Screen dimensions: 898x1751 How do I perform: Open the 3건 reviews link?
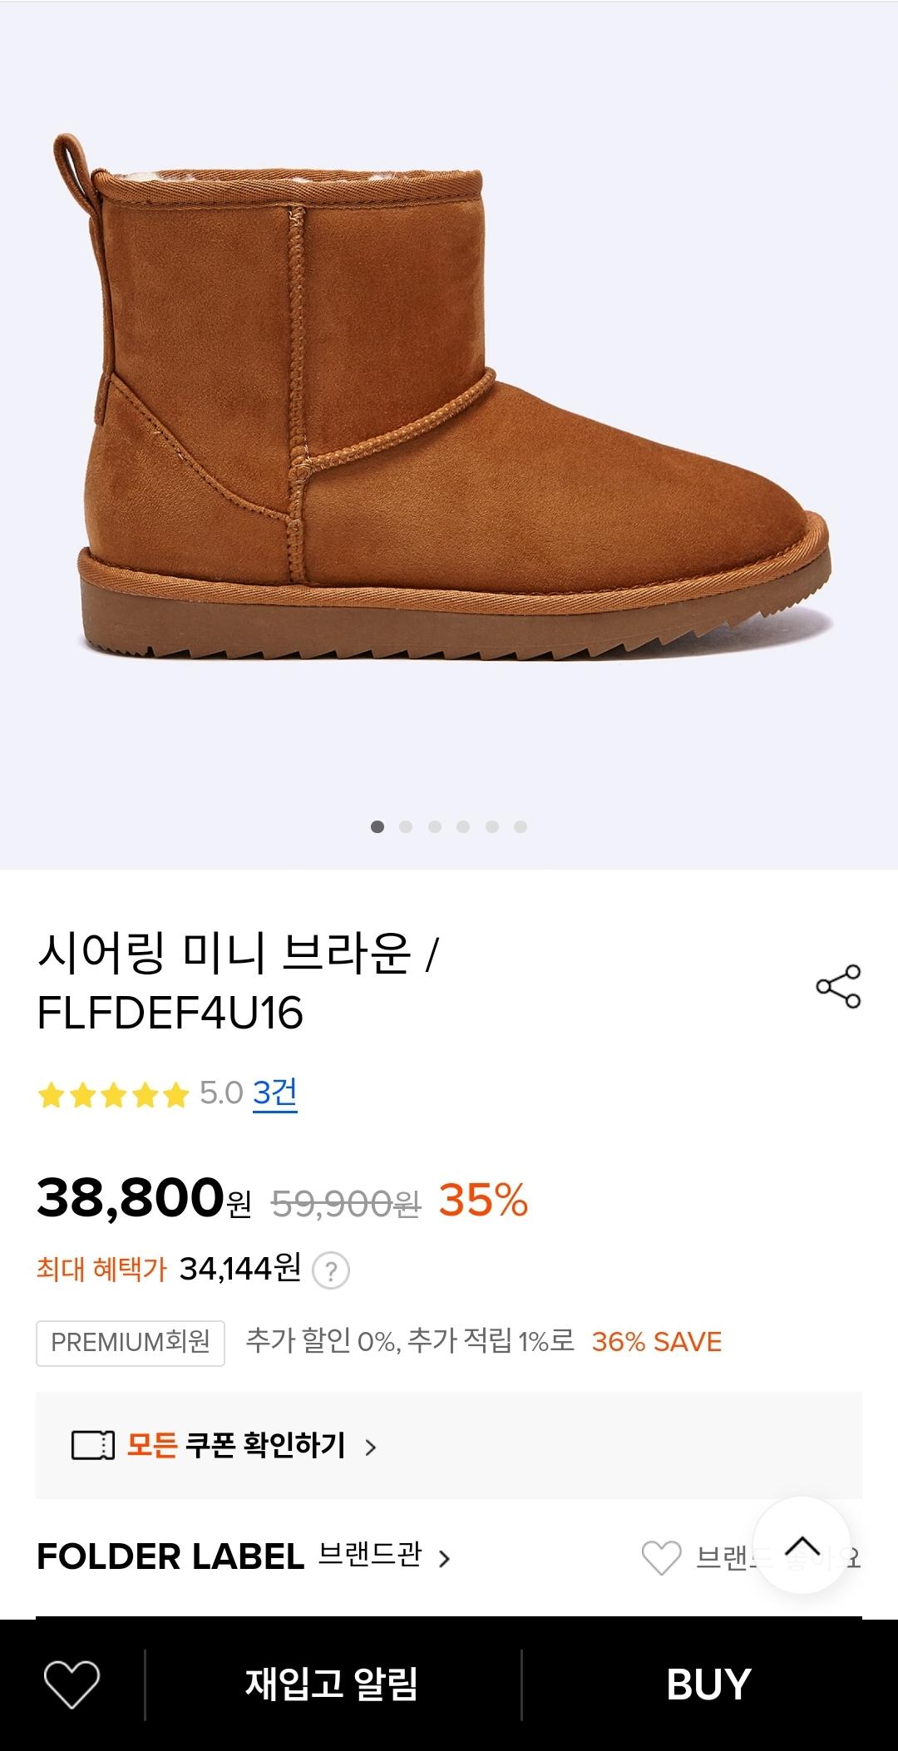[274, 1093]
